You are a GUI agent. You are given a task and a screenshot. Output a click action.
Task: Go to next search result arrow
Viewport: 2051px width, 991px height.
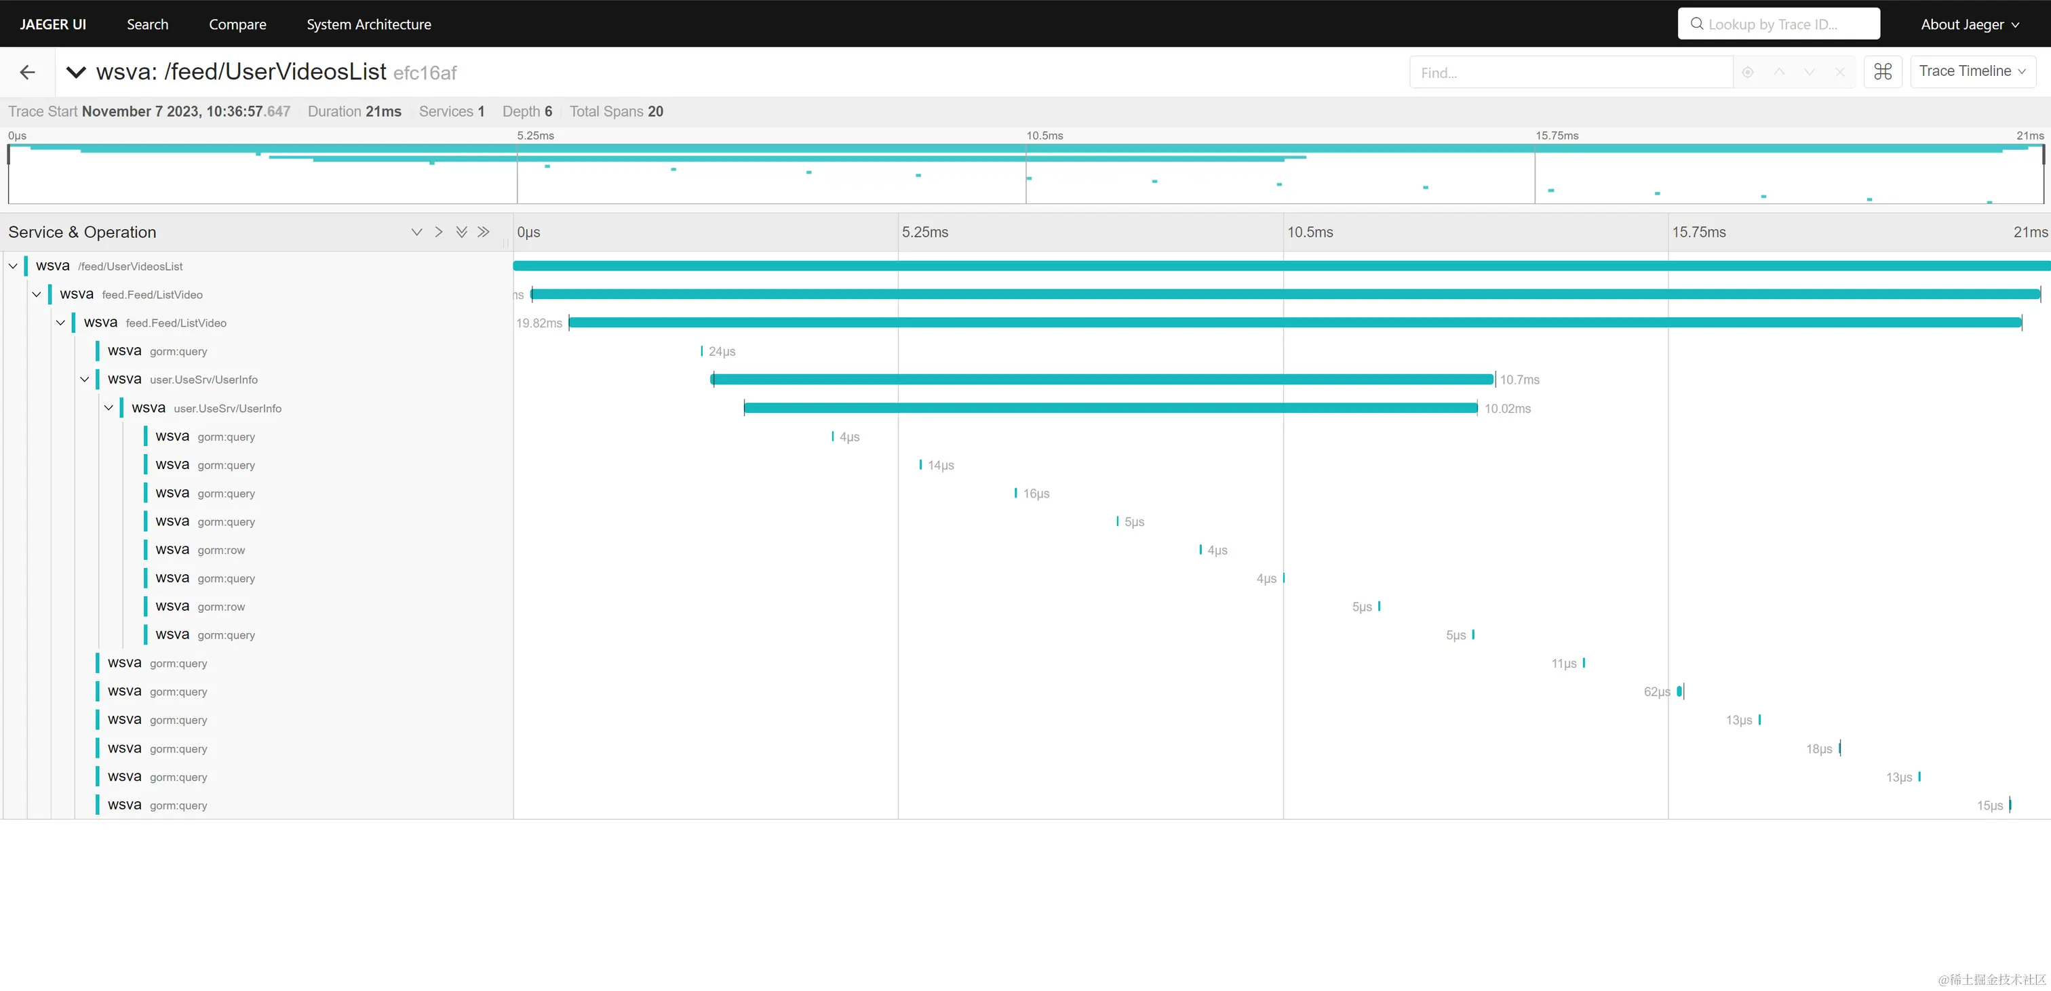tap(1809, 73)
